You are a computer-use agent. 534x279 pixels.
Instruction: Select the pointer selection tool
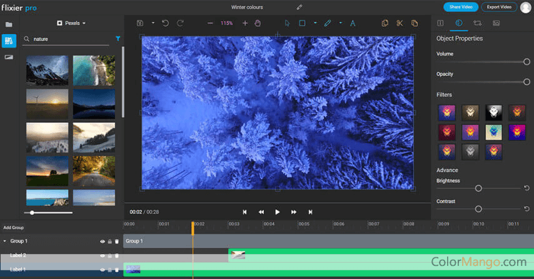287,23
